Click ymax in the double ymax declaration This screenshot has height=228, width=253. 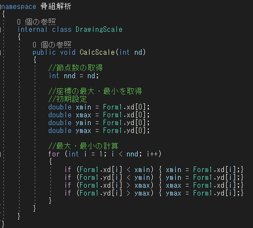(83, 131)
